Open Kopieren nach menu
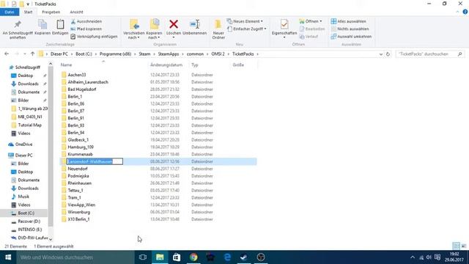Viewport: 469px width, 264px height. 155,29
